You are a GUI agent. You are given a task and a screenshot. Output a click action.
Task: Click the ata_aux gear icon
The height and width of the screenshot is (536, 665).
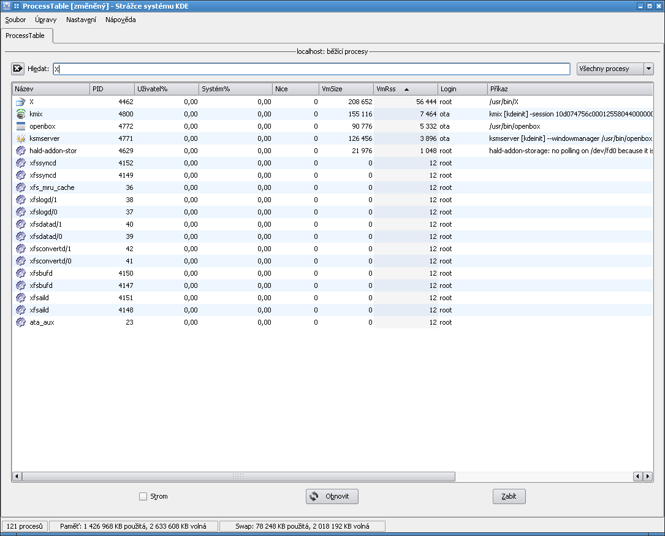[20, 323]
